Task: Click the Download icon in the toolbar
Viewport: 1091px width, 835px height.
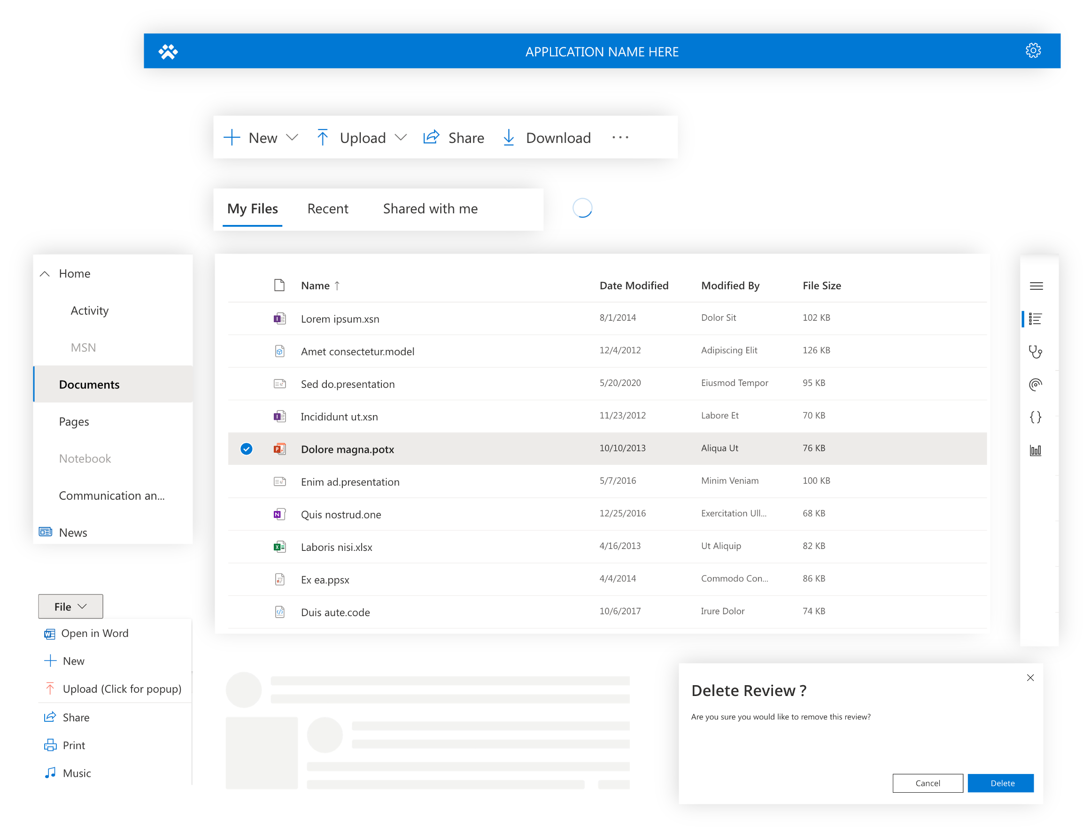Action: (x=509, y=137)
